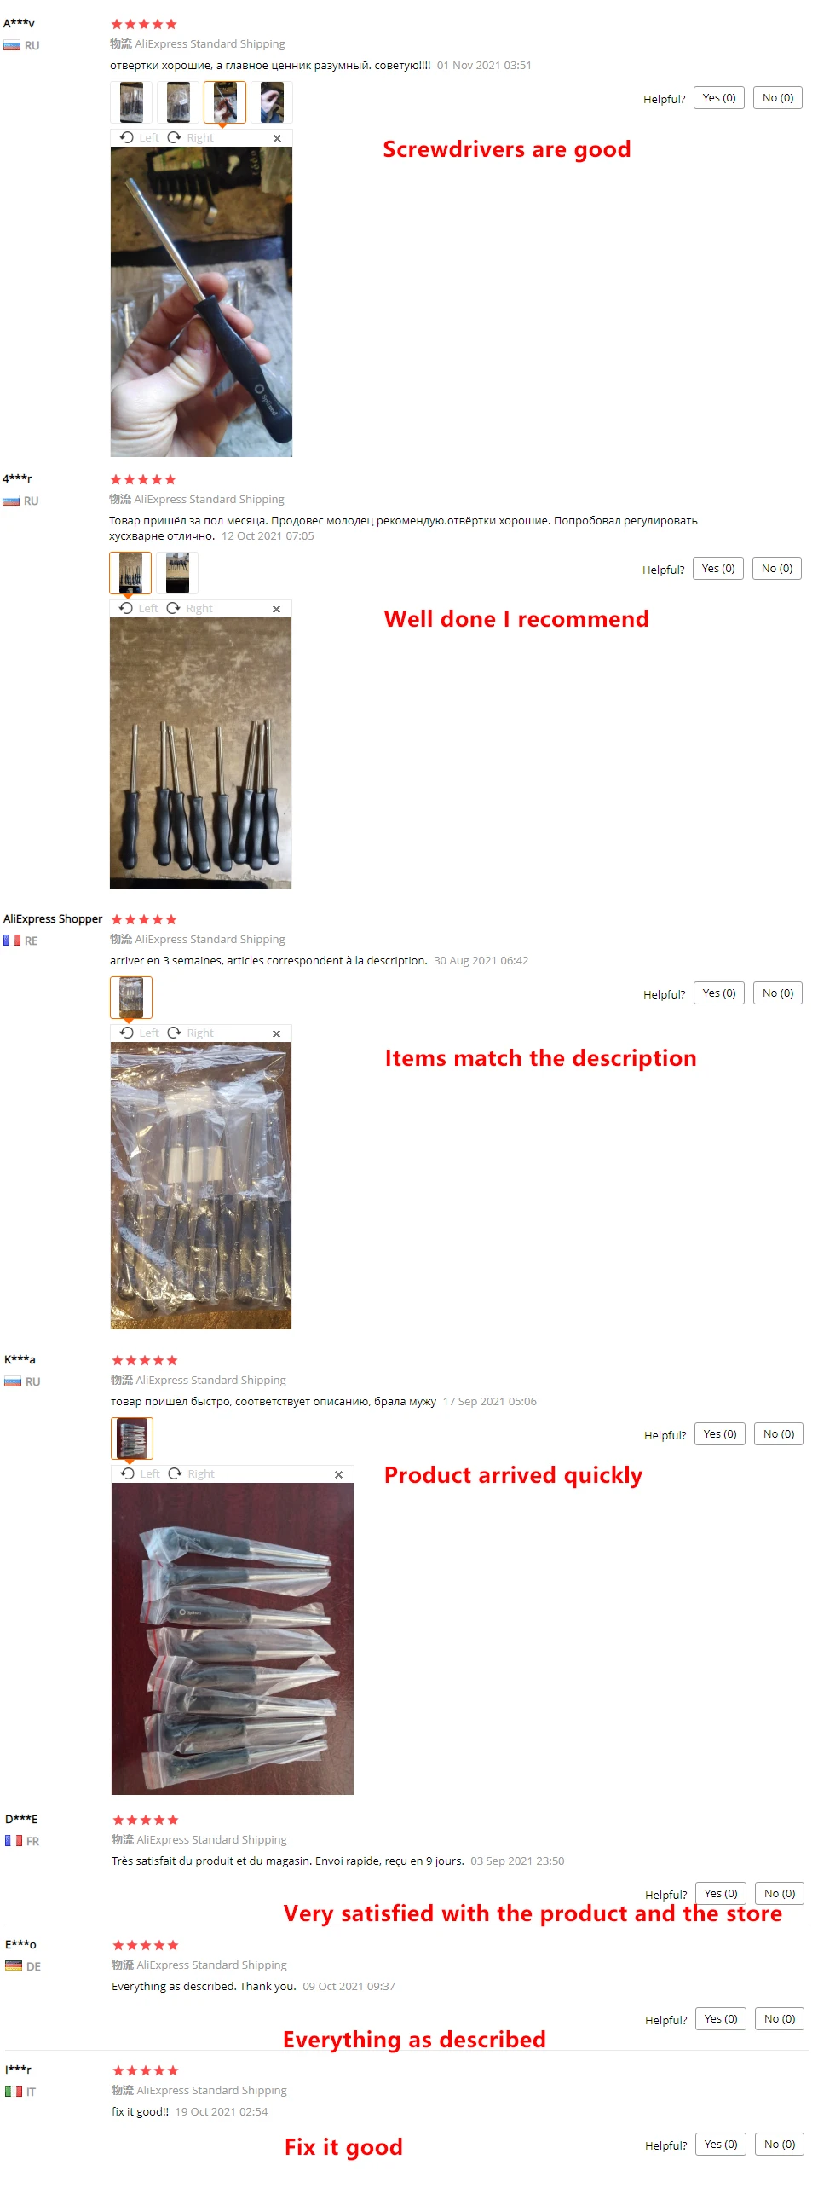The width and height of the screenshot is (818, 2194).
Task: Vote Yes on AliExpress Shopper review
Action: (x=719, y=993)
